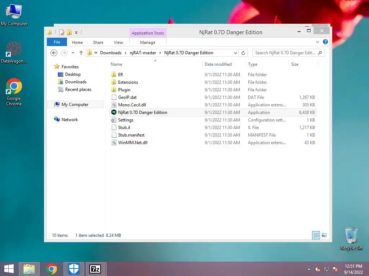The image size is (369, 276).
Task: Expand the address bar history dropdown
Action: coord(235,53)
